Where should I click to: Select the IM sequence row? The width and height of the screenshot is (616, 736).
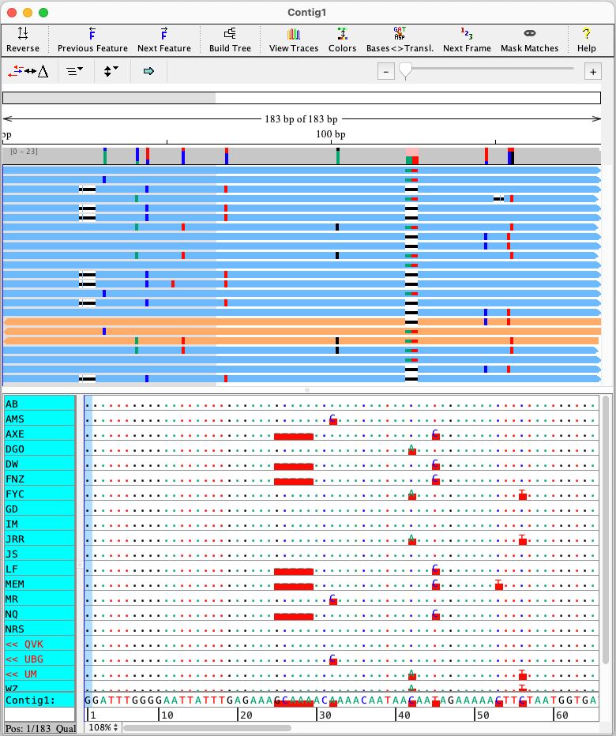click(x=39, y=524)
